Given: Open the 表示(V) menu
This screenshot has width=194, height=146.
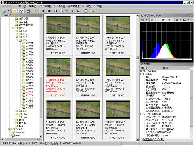Looking at the screenshot, I should [22, 6].
